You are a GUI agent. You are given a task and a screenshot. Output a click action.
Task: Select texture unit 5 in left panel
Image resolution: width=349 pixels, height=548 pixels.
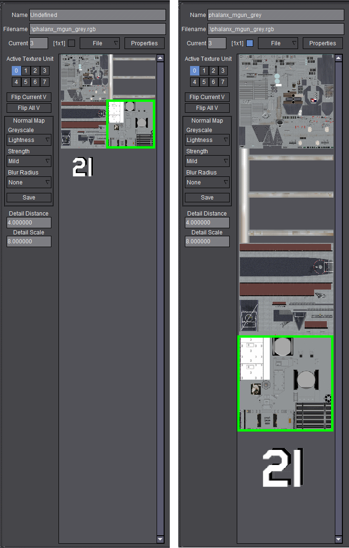(25, 82)
